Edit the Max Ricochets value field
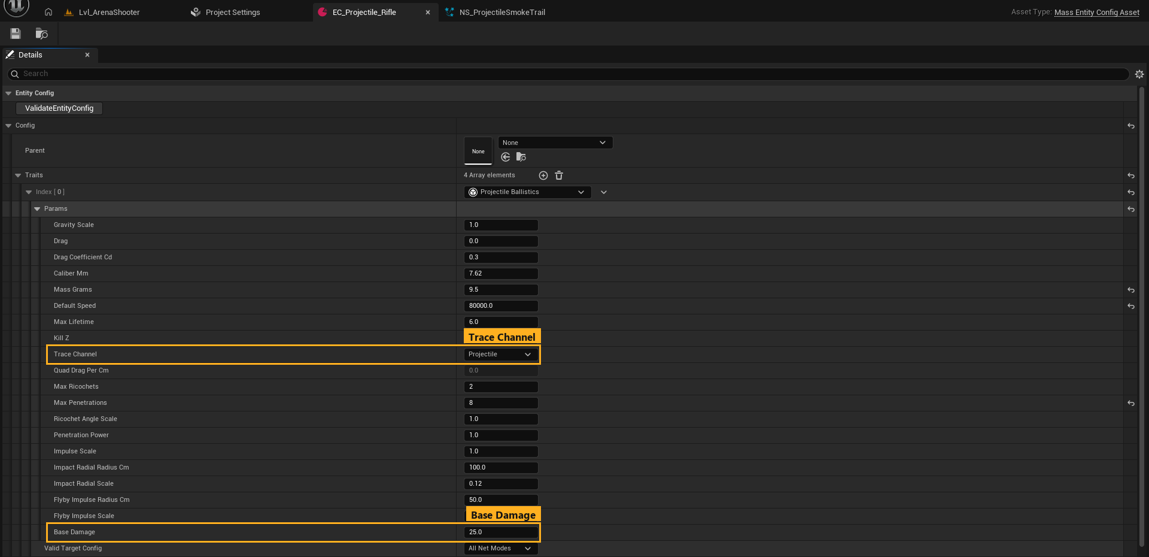Viewport: 1149px width, 557px height. 501,387
